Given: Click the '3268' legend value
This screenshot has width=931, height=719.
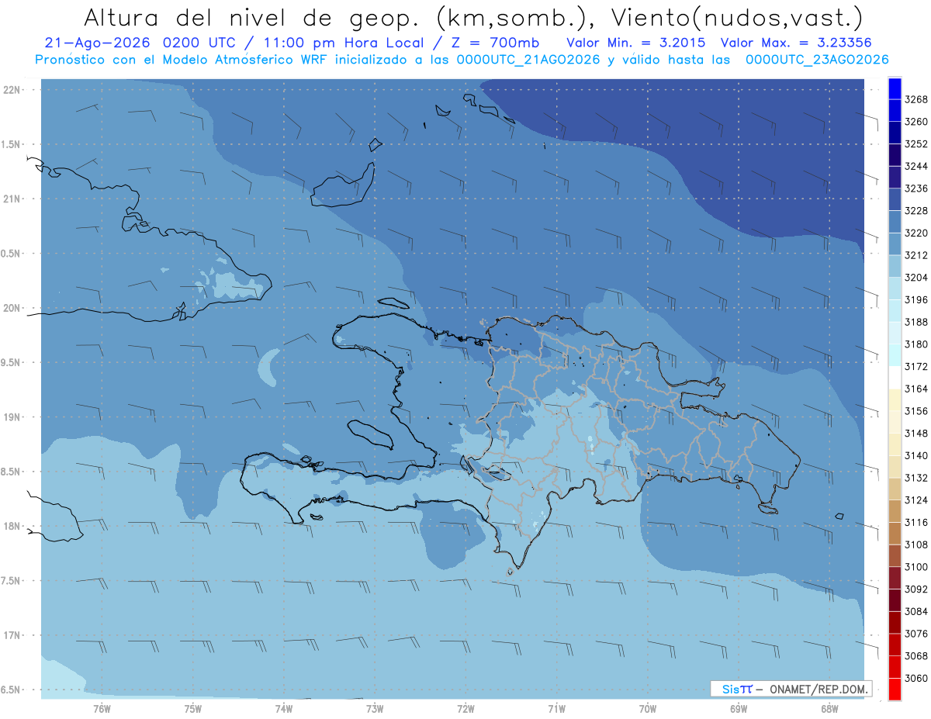Looking at the screenshot, I should 916,100.
